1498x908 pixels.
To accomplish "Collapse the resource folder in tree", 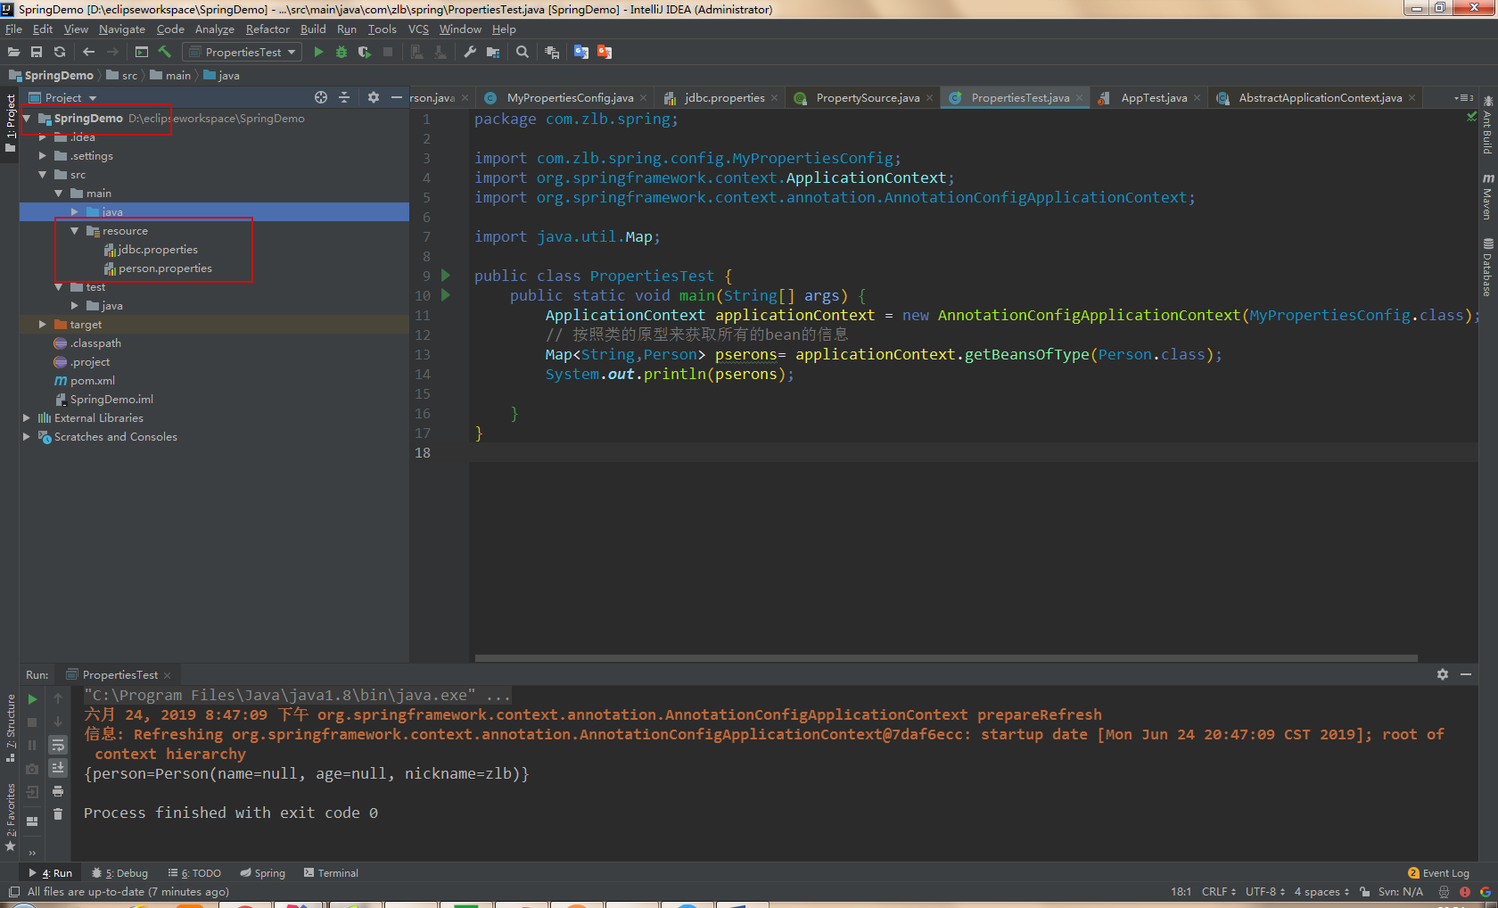I will 75,231.
